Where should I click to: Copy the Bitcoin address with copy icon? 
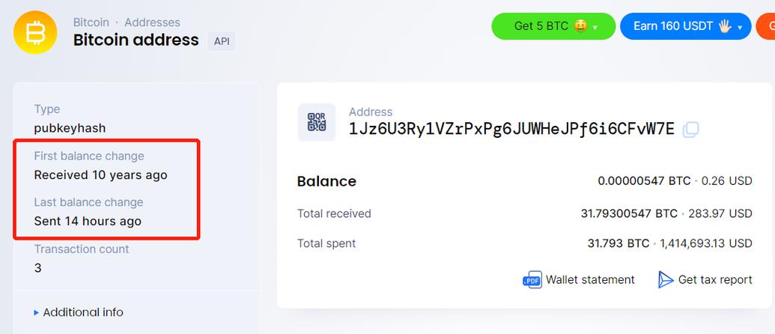point(690,130)
